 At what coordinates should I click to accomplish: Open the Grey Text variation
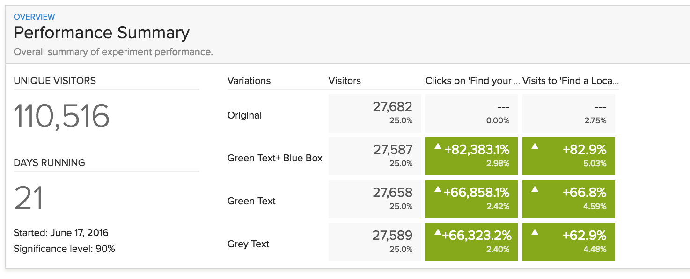248,244
